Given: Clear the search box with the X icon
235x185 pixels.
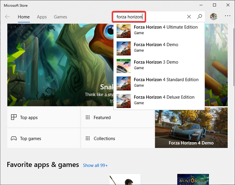Looking at the screenshot, I should 189,17.
